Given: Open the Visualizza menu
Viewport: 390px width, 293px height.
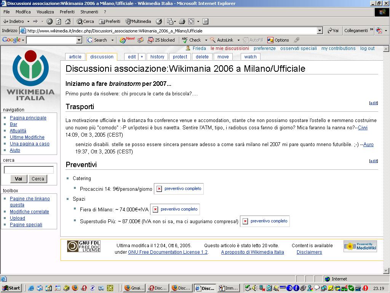Looking at the screenshot, I should pos(45,12).
